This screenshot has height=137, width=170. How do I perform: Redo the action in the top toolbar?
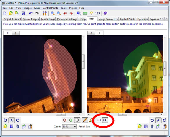[37, 13]
